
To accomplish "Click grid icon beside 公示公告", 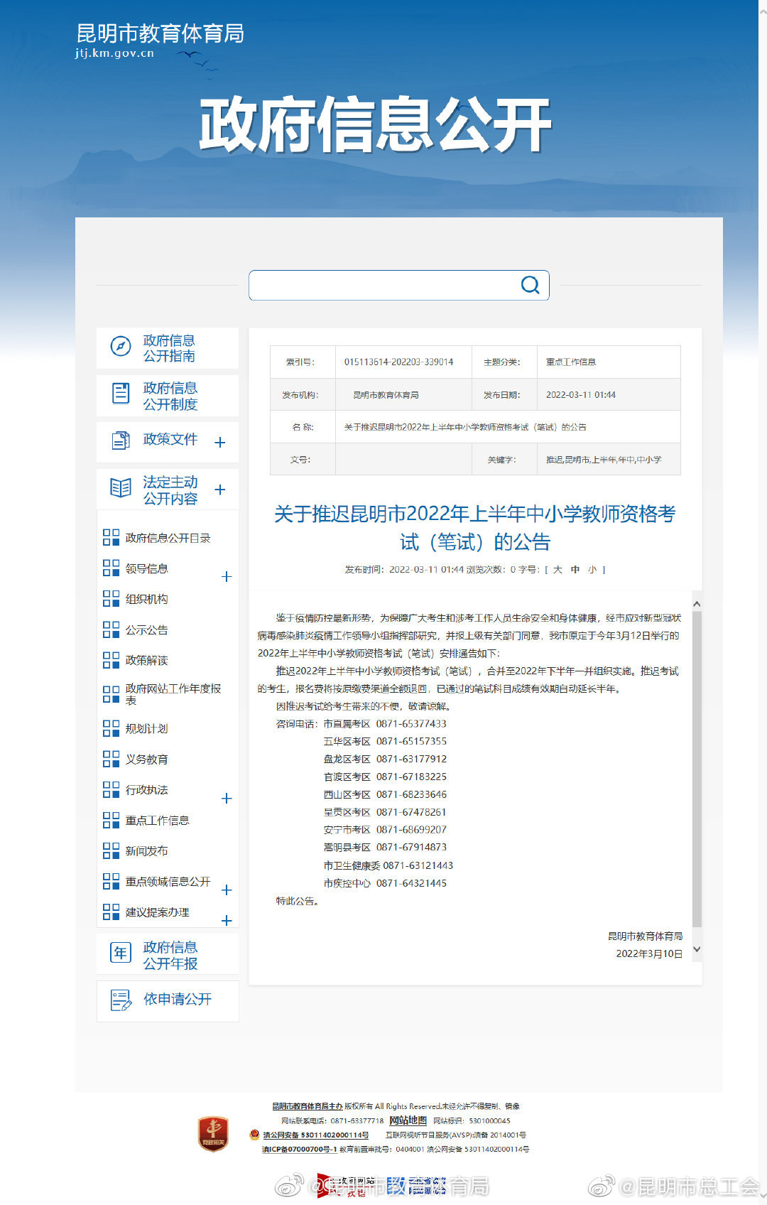I will point(111,629).
